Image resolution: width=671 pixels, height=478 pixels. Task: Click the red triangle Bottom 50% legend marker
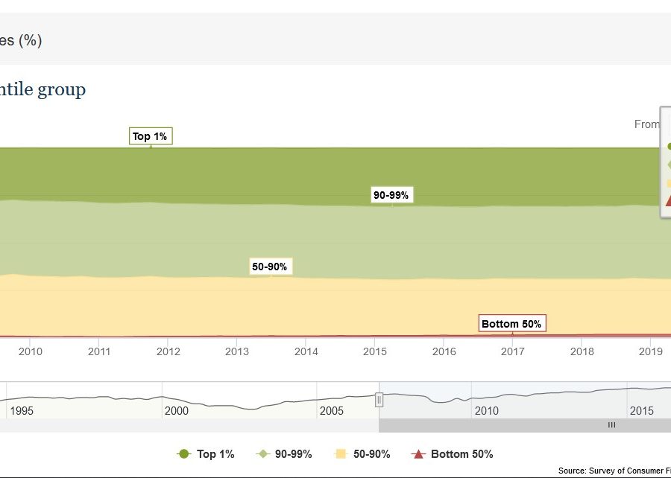click(418, 454)
